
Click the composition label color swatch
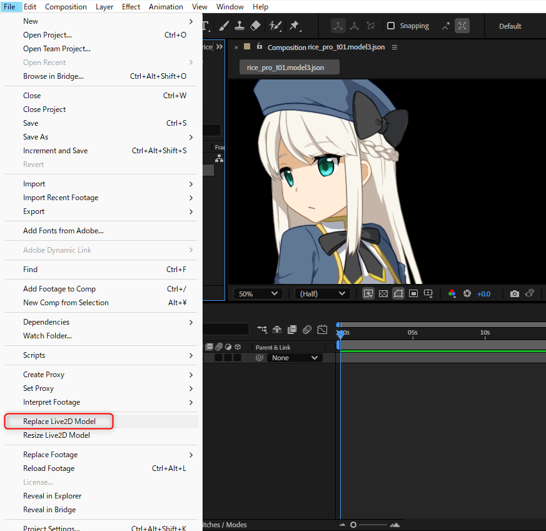tap(247, 46)
